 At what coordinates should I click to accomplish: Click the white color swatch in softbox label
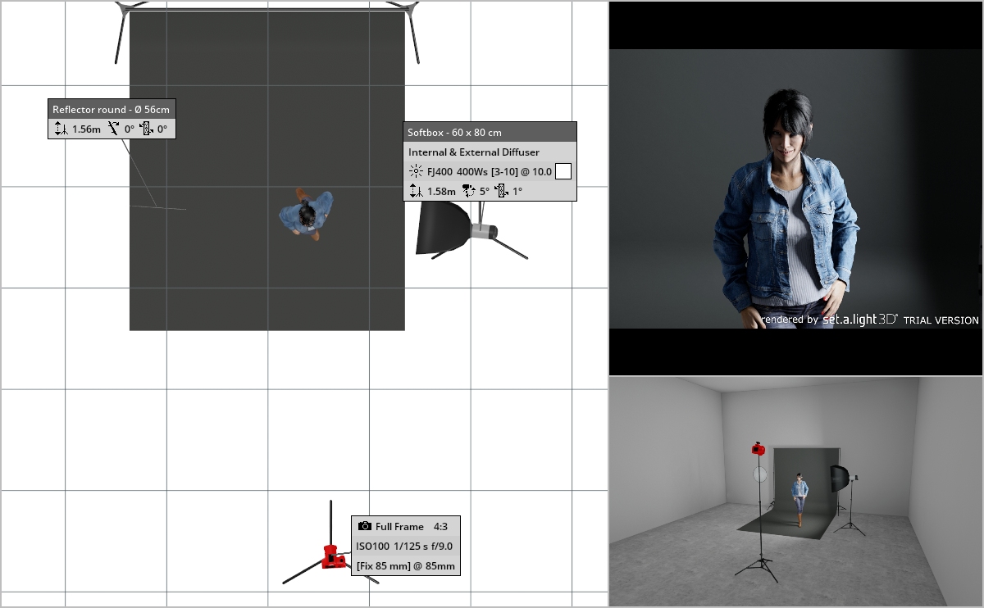coord(563,171)
